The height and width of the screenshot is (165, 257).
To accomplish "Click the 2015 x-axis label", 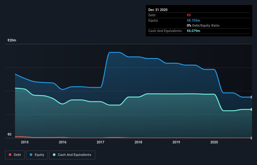I will [x=25, y=142].
